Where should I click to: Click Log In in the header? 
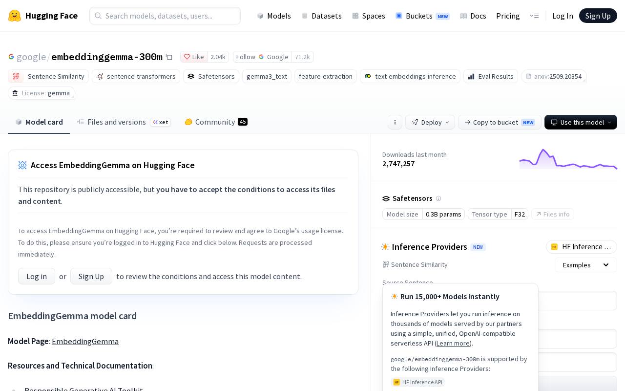pyautogui.click(x=562, y=16)
